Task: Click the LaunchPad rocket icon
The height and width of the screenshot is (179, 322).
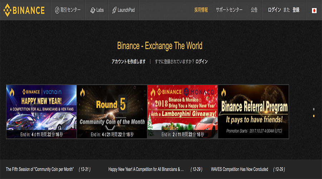Action: click(114, 10)
